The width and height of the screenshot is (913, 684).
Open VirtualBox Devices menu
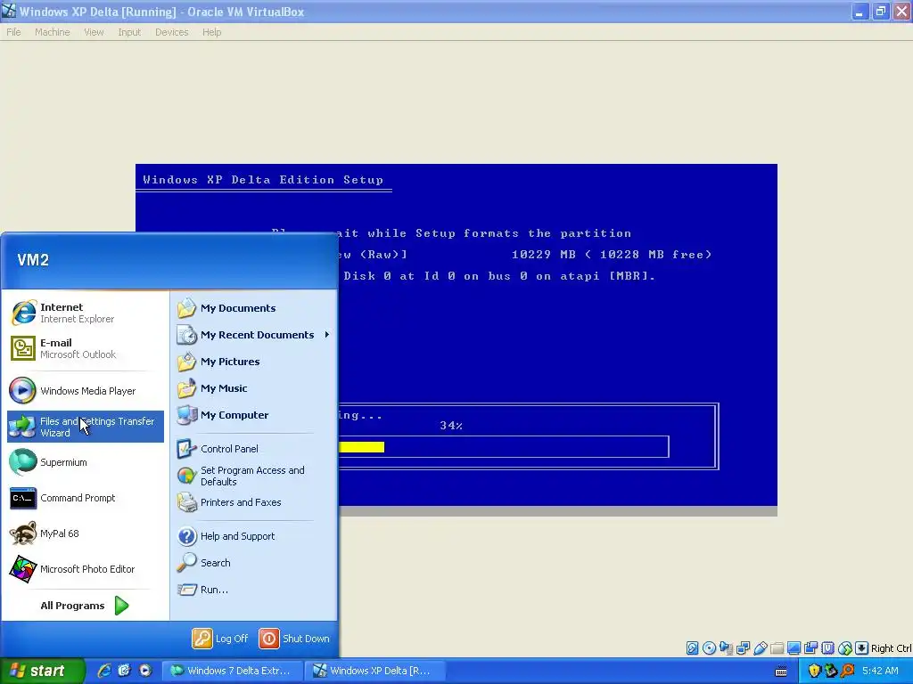point(172,32)
